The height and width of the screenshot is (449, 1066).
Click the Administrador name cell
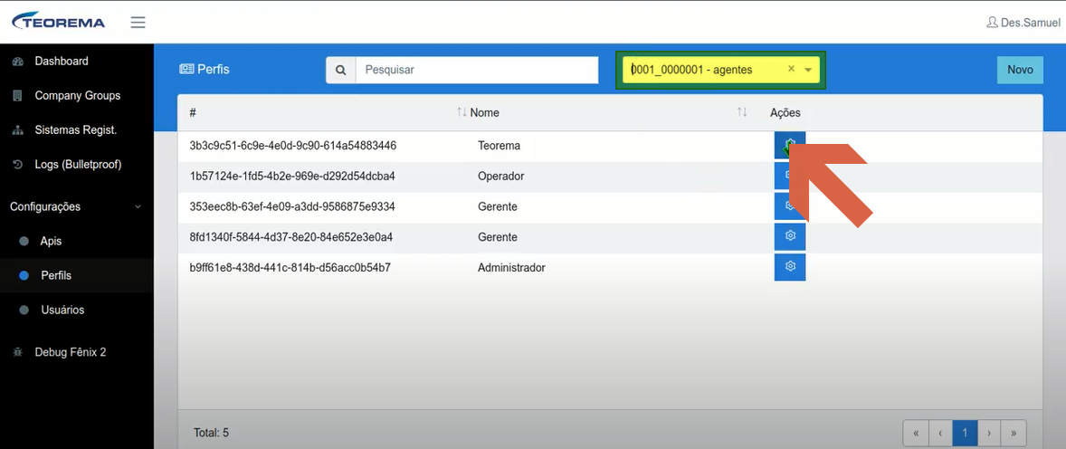pyautogui.click(x=511, y=268)
